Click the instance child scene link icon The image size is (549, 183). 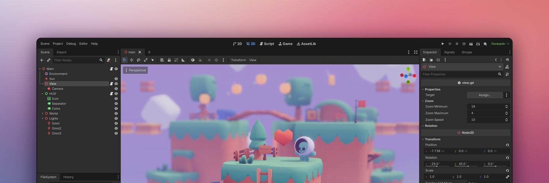coord(49,60)
